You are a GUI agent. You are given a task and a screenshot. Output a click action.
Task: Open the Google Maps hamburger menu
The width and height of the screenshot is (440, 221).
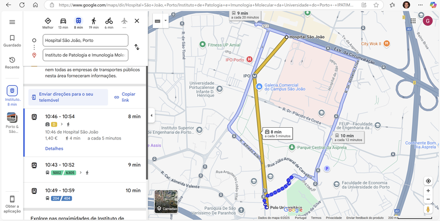[x=12, y=22]
